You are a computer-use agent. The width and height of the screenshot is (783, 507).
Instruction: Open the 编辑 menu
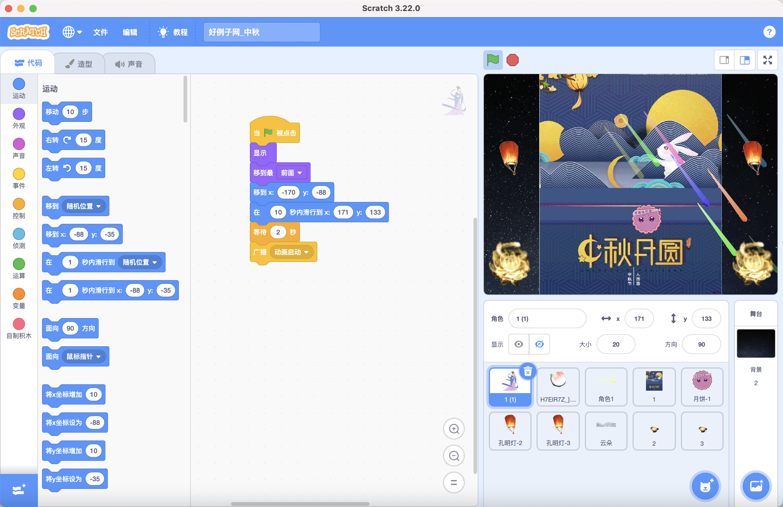[130, 32]
